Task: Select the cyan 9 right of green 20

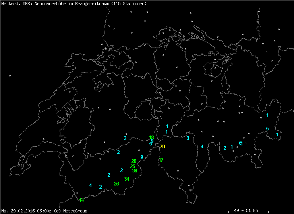Action: click(142, 157)
